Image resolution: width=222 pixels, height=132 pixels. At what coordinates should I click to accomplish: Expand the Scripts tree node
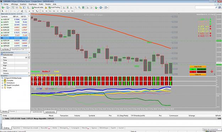tap(2, 87)
